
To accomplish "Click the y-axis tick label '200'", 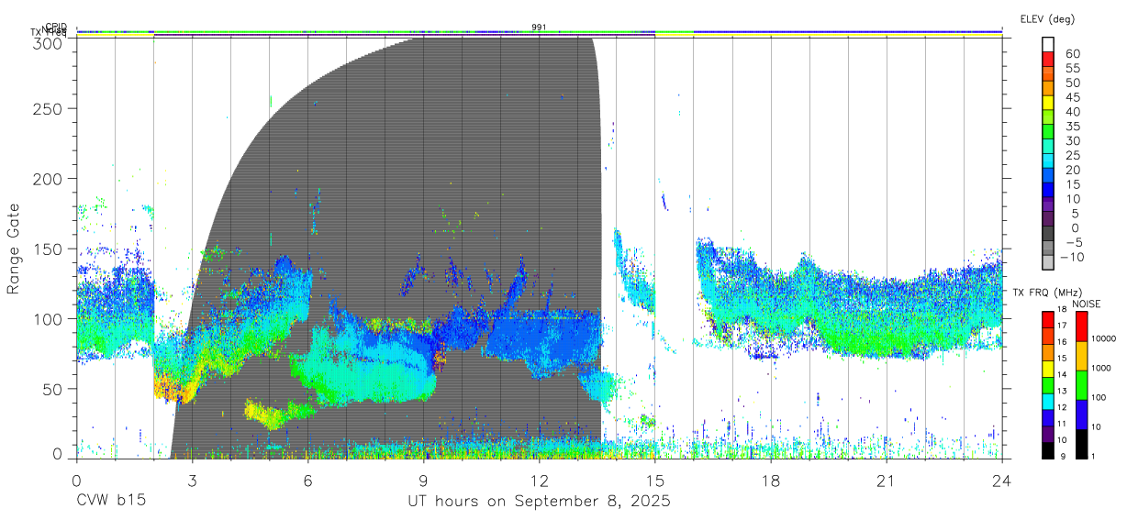I will pos(49,178).
